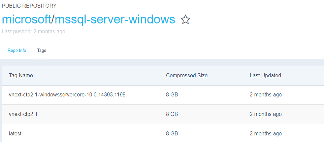Open the microsoft organization link
The height and width of the screenshot is (142, 324).
(x=26, y=19)
